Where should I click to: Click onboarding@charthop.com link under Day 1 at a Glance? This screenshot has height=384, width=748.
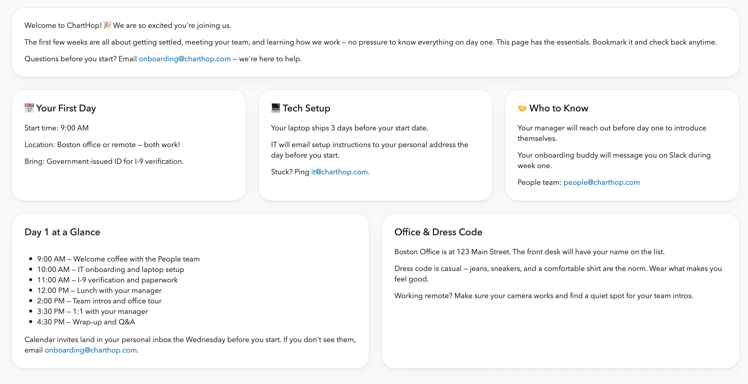click(91, 350)
